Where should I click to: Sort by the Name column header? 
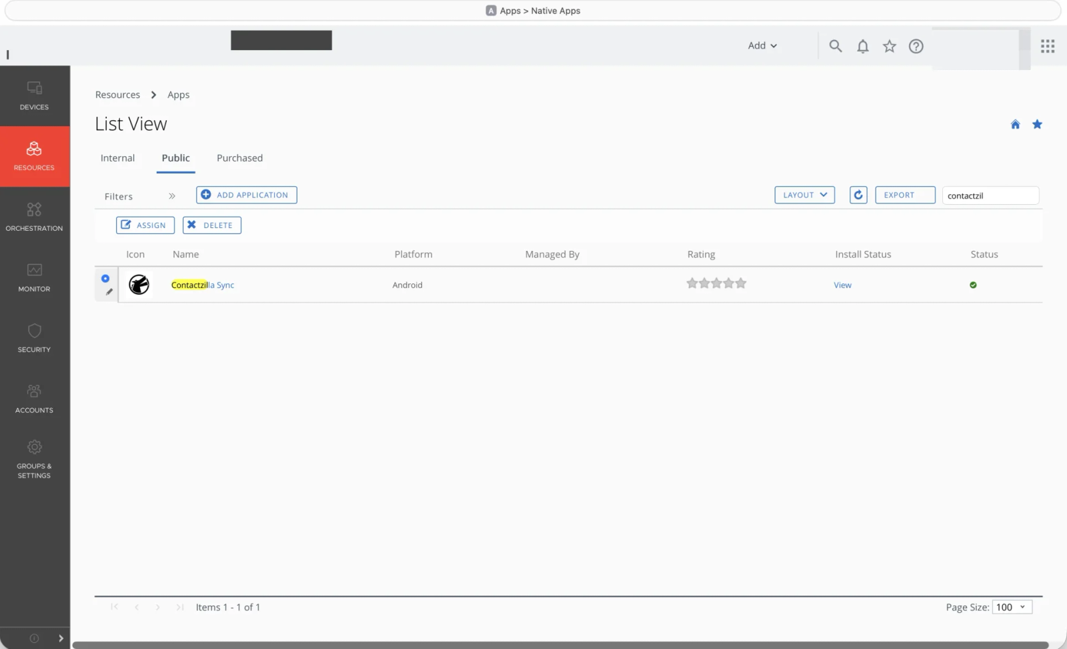point(185,254)
